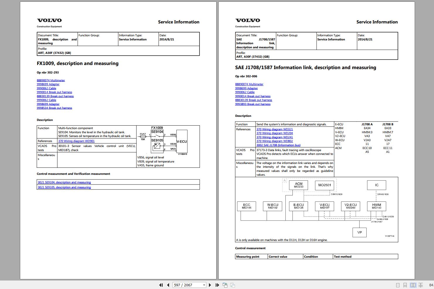This screenshot has width=434, height=289.
Task: Advance to the next page
Action: [x=210, y=285]
